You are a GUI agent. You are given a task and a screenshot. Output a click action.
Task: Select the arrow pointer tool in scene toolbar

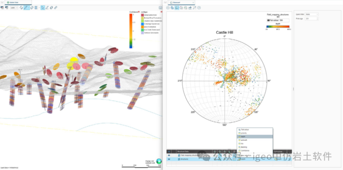coord(42,8)
